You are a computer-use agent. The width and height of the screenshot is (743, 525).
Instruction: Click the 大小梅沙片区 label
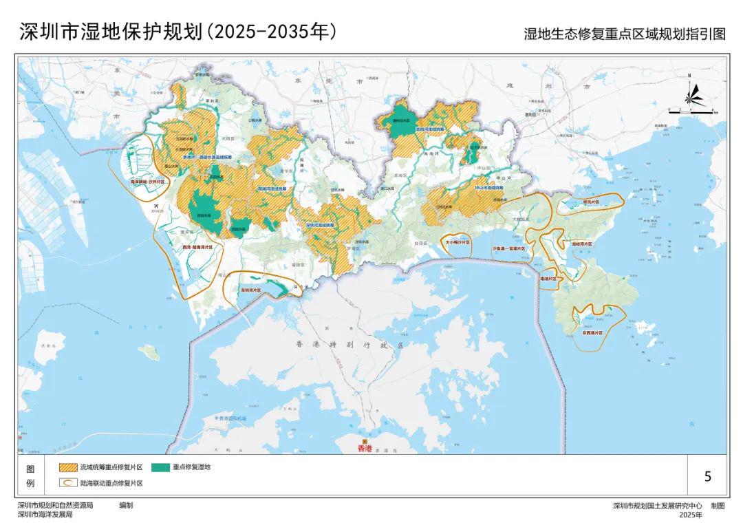tap(457, 242)
